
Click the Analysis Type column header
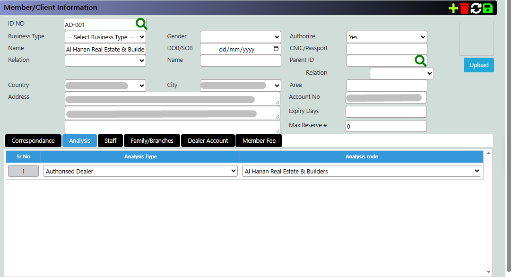[140, 156]
